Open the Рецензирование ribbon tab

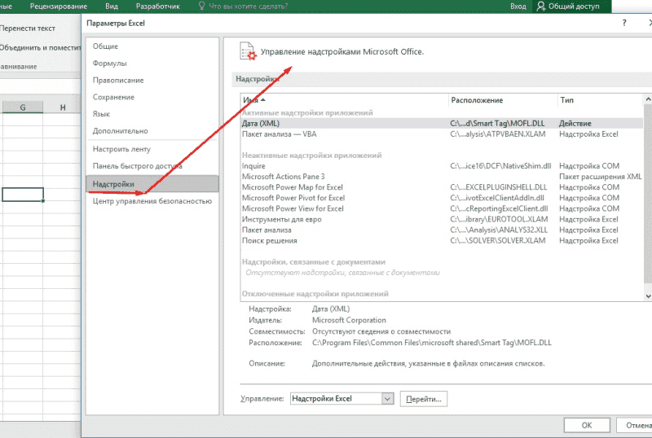point(58,7)
